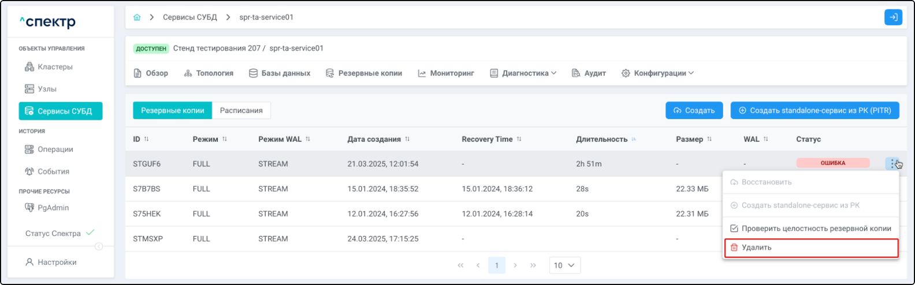Collapse the sidebar with the round arrow
Image resolution: width=915 pixels, height=285 pixels.
(x=99, y=246)
